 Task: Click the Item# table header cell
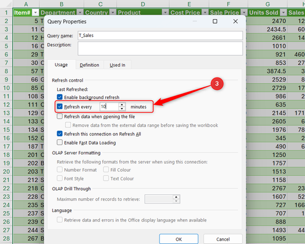[26, 13]
